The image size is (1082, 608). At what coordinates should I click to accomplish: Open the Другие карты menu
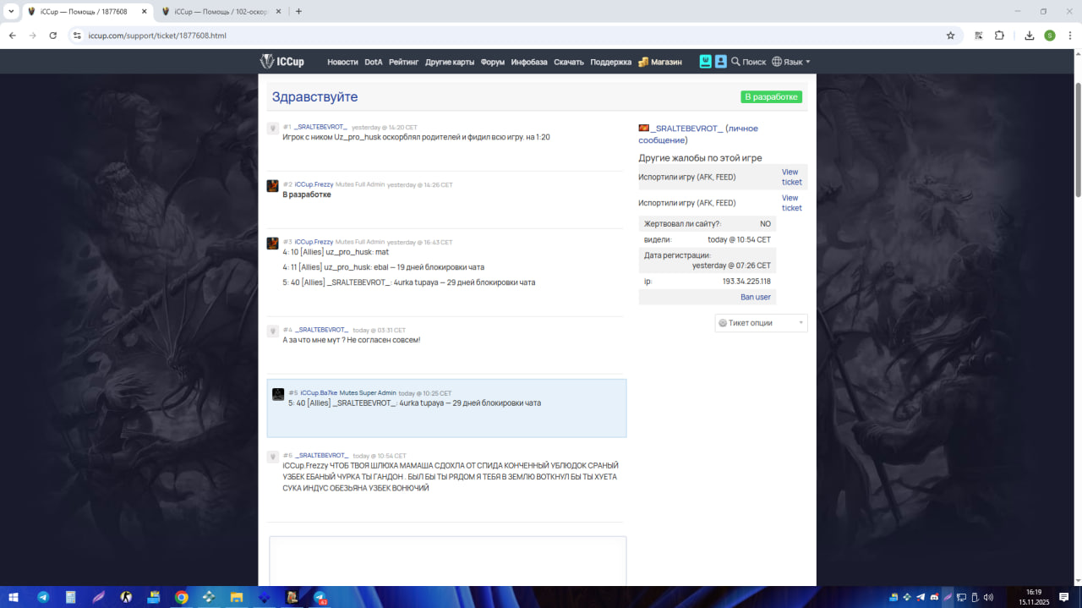450,62
